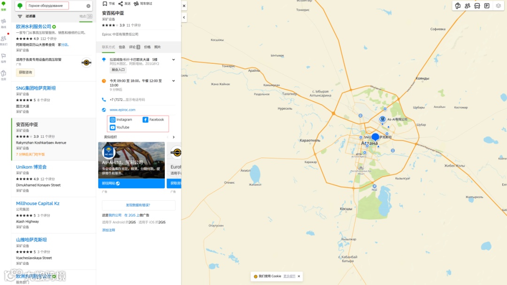Open the map layers stack icon
This screenshot has height=285, width=507.
point(498,6)
